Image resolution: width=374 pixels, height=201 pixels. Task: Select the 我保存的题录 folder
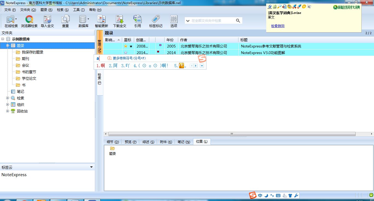coord(33,52)
